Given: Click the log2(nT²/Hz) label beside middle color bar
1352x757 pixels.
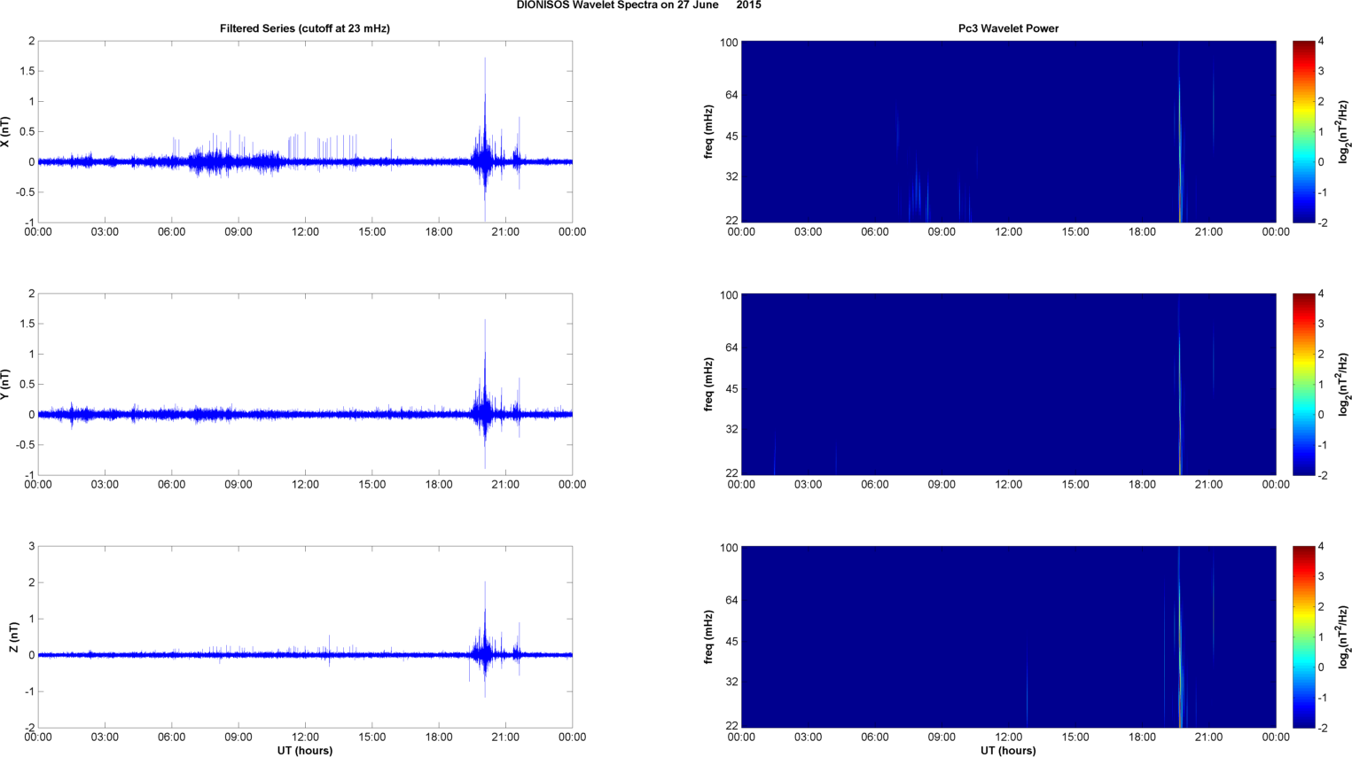Looking at the screenshot, I should [1344, 385].
